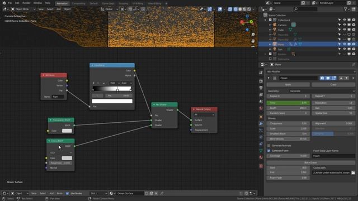The image size is (358, 201).
Task: Enable the Generate Normals checkbox
Action: [268, 146]
